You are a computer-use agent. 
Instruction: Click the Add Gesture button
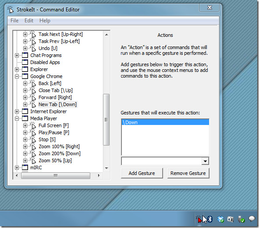142,173
